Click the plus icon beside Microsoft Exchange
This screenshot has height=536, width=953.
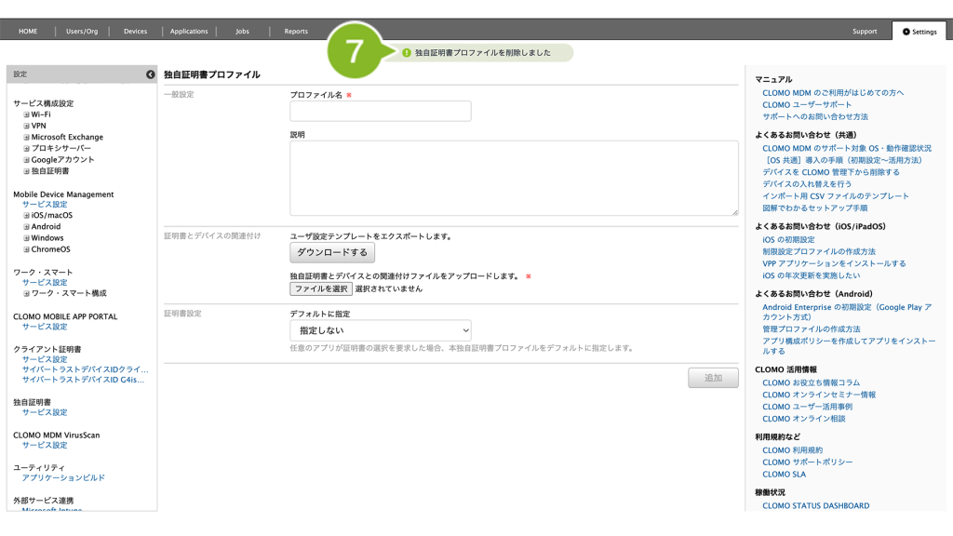(27, 137)
